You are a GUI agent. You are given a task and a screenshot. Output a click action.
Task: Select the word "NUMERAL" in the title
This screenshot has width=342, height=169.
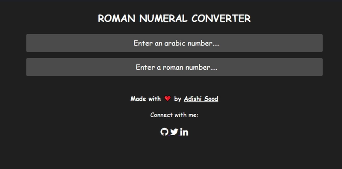163,18
